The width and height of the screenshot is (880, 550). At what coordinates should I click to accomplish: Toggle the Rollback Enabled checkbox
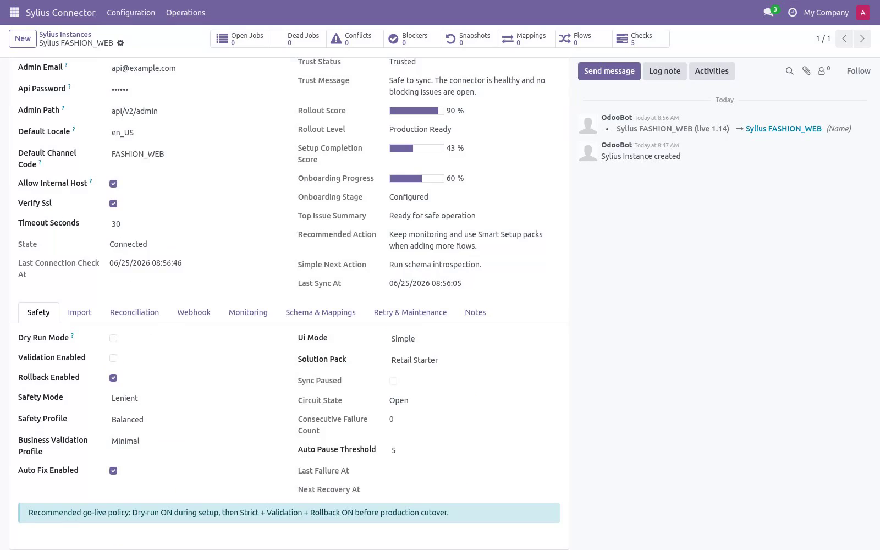(113, 378)
